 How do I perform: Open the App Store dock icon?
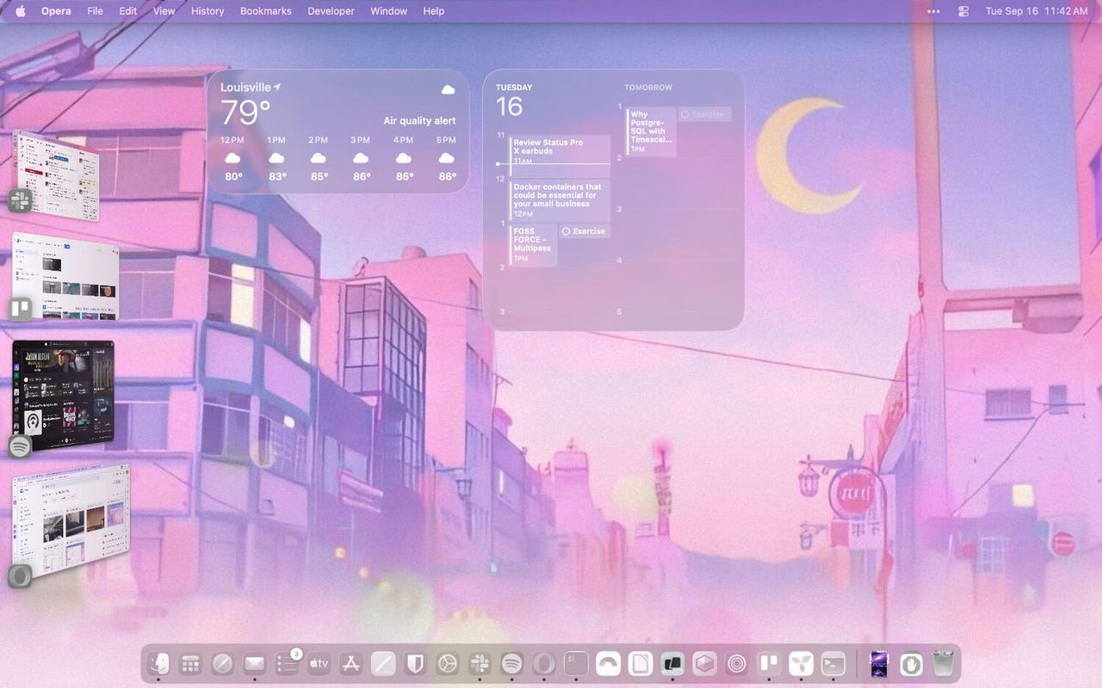tap(350, 663)
